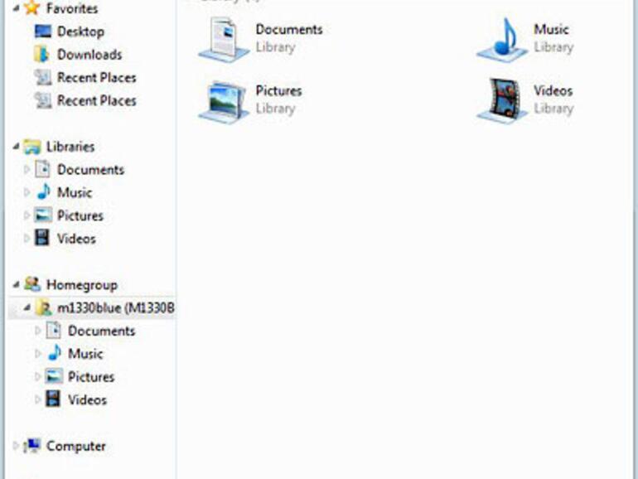The image size is (638, 479).
Task: Select Videos text under Libraries
Action: 76,238
